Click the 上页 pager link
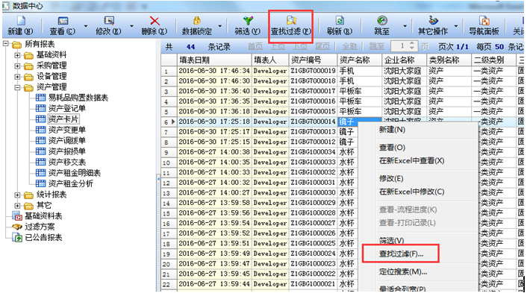 278,47
